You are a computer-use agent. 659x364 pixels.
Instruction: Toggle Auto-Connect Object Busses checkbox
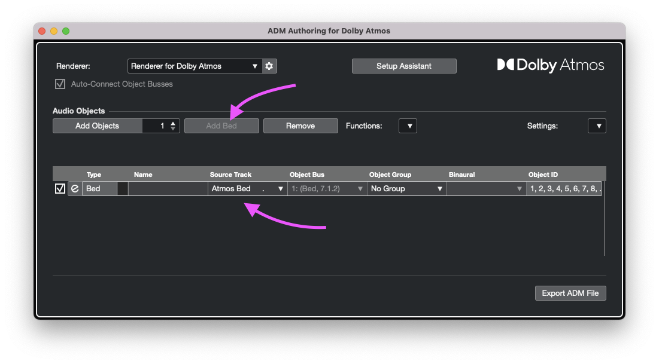click(x=60, y=84)
